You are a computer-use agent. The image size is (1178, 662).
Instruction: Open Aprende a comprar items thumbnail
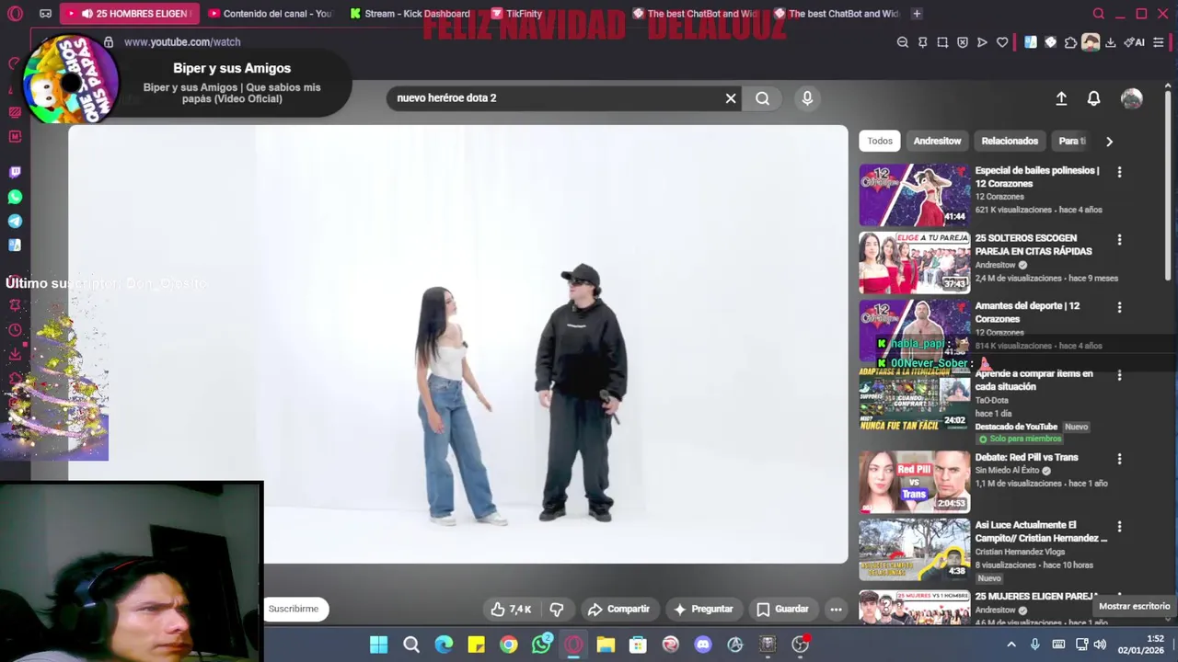(x=914, y=399)
